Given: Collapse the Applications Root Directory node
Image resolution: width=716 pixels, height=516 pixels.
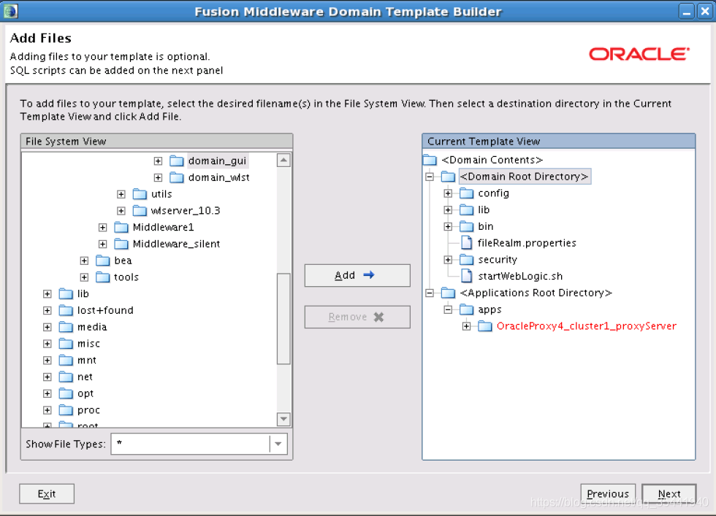Looking at the screenshot, I should point(430,293).
